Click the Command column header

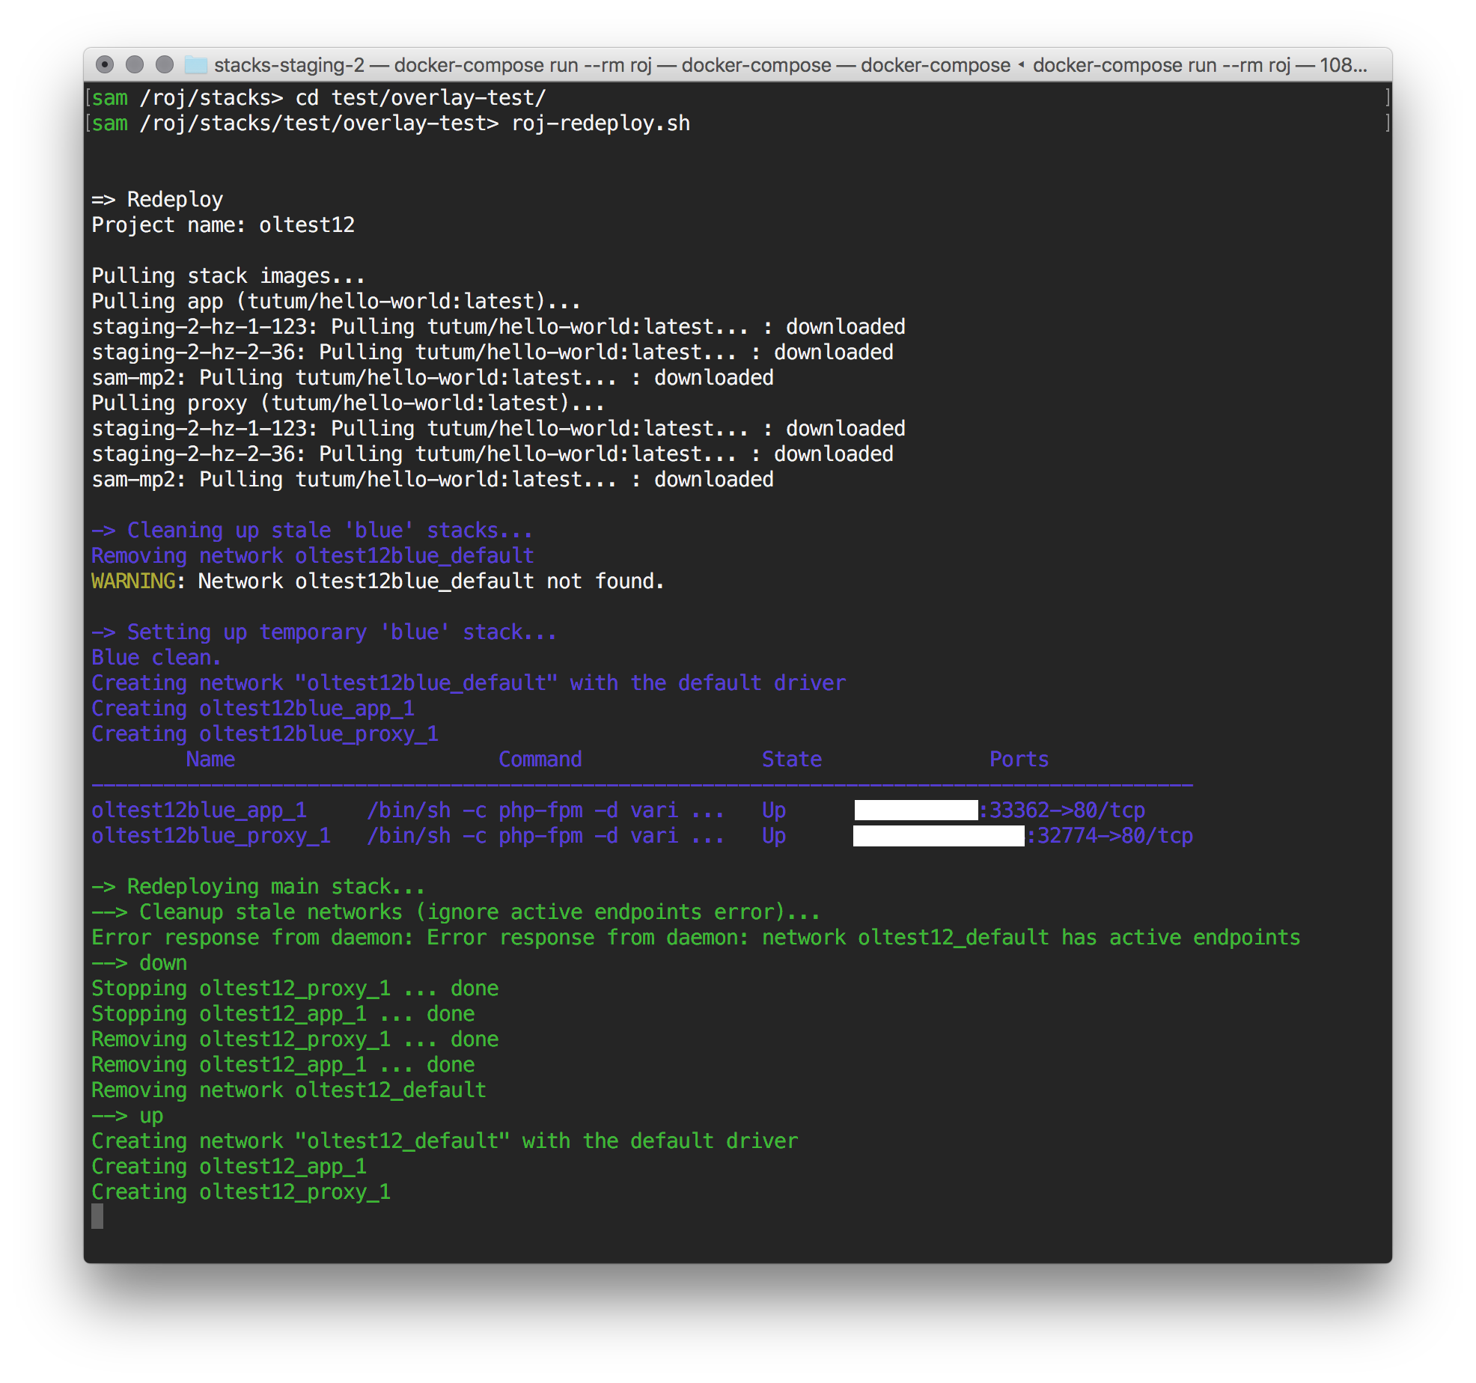540,760
